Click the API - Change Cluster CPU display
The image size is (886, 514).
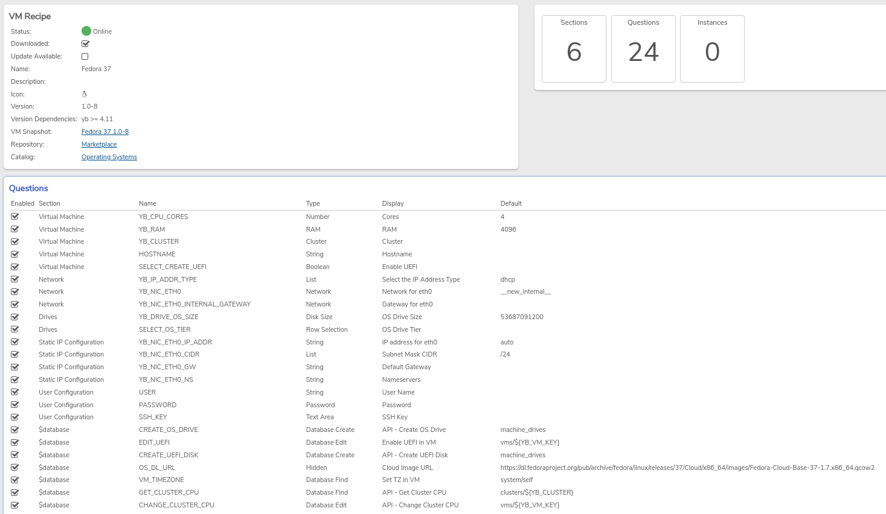[x=420, y=505]
